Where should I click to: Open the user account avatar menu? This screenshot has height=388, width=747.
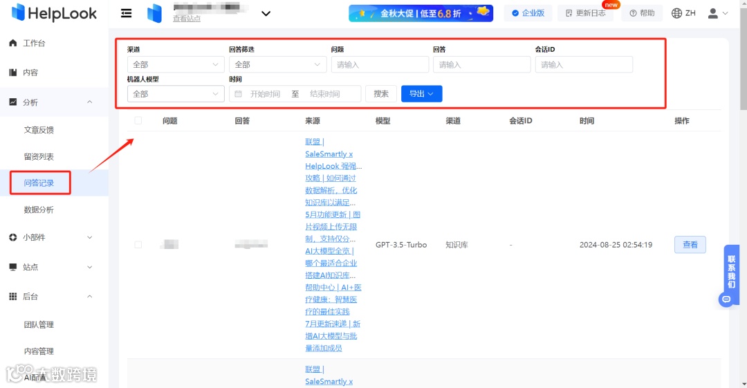(x=717, y=13)
